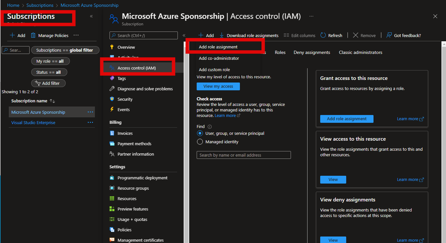Click Add role assignment button in Grant access card

coord(347,119)
